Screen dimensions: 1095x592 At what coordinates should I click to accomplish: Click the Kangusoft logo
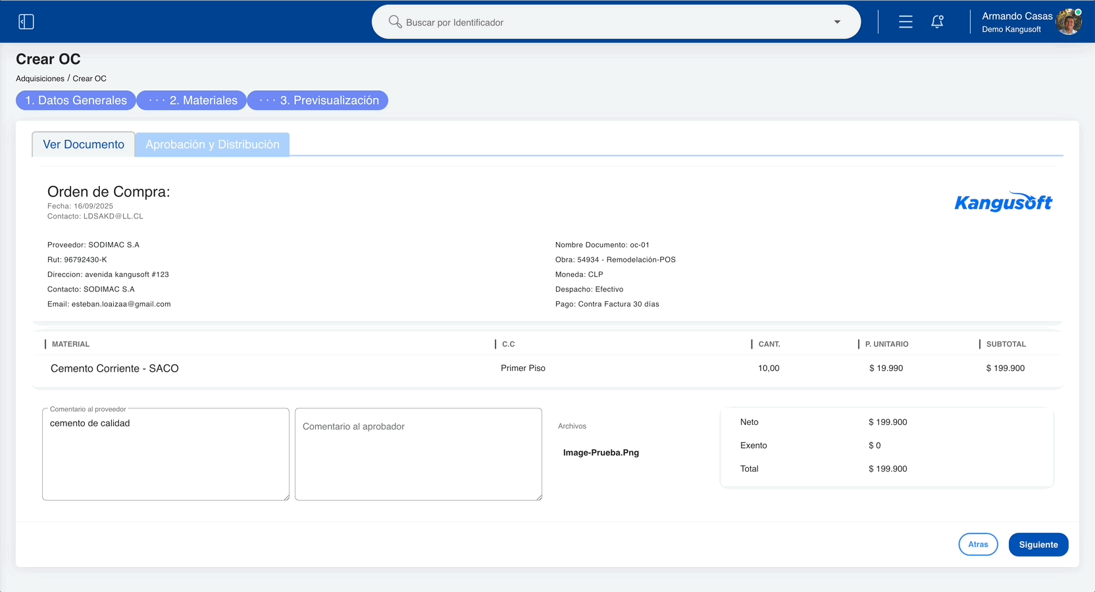coord(1004,202)
